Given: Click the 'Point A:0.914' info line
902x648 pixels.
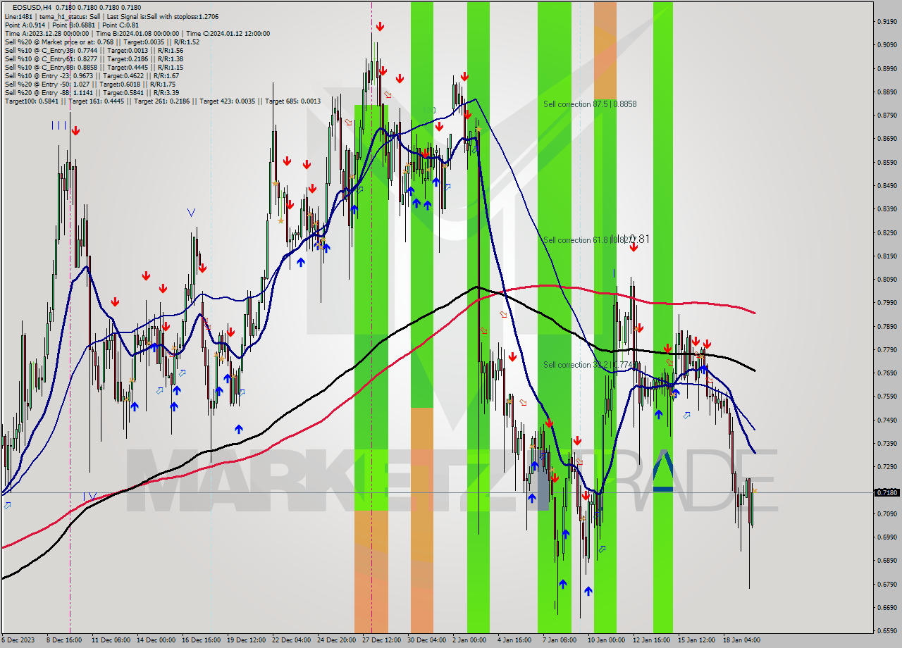Looking at the screenshot, I should coord(26,25).
